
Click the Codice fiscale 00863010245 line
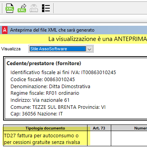pyautogui.click(x=43, y=80)
